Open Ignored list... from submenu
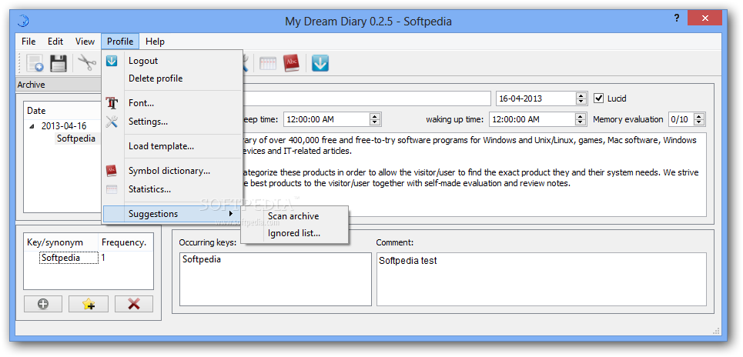 coord(295,233)
